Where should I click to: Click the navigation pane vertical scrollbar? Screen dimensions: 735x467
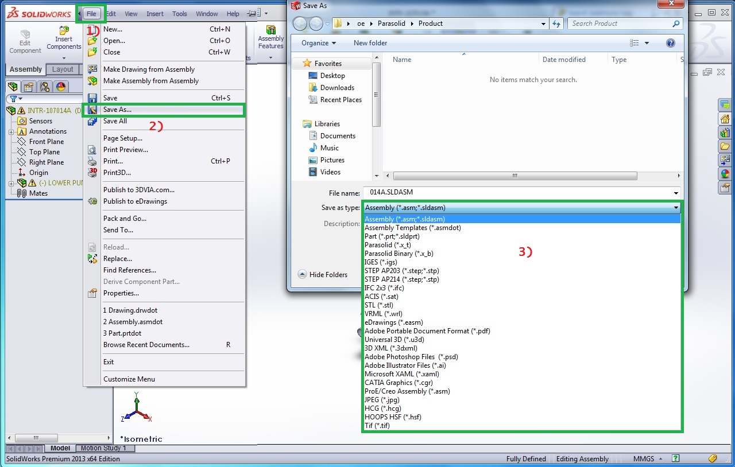tap(377, 95)
